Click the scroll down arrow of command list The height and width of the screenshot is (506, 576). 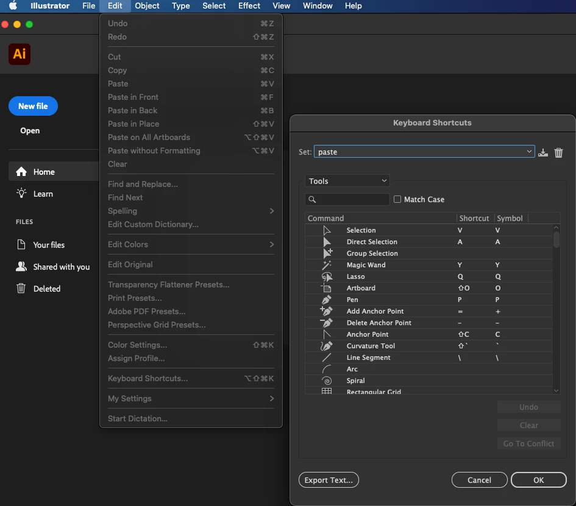tap(556, 390)
